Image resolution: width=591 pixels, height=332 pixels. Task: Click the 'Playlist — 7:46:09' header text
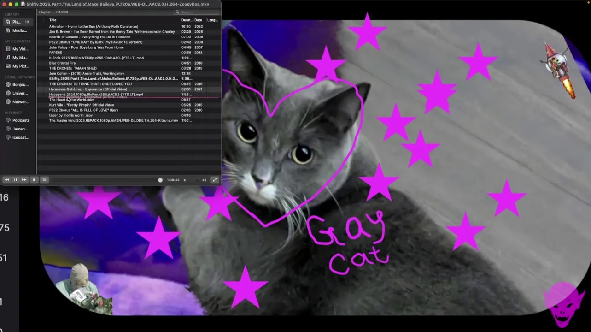tap(53, 12)
